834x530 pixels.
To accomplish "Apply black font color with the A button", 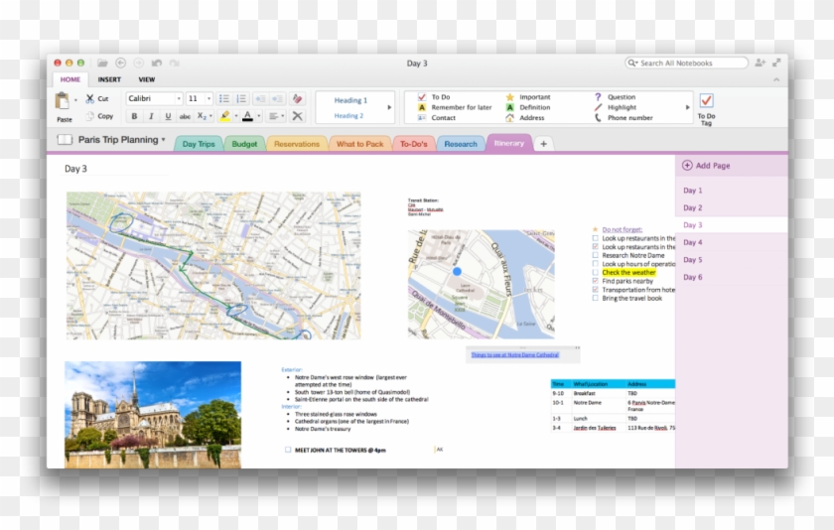I will [x=247, y=116].
